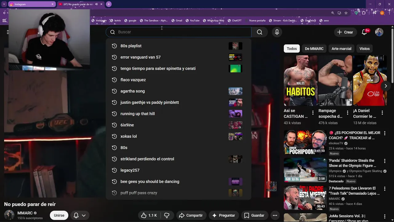Viewport: 394px width, 222px height.
Task: Open the figure skating exhibition gala thumbnail
Action: click(x=305, y=170)
